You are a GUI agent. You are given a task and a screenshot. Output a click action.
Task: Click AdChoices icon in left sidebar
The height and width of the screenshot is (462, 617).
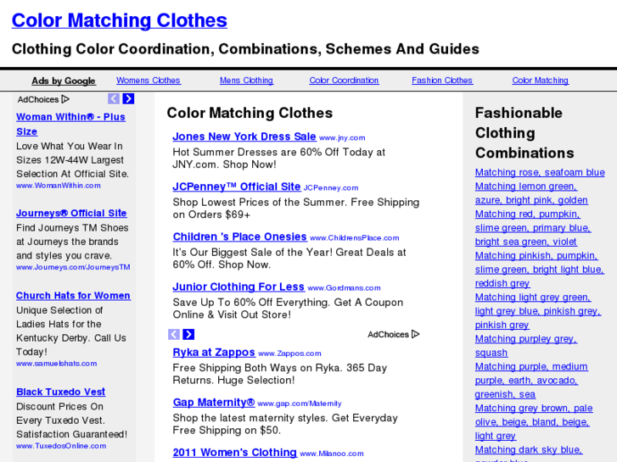pos(65,99)
